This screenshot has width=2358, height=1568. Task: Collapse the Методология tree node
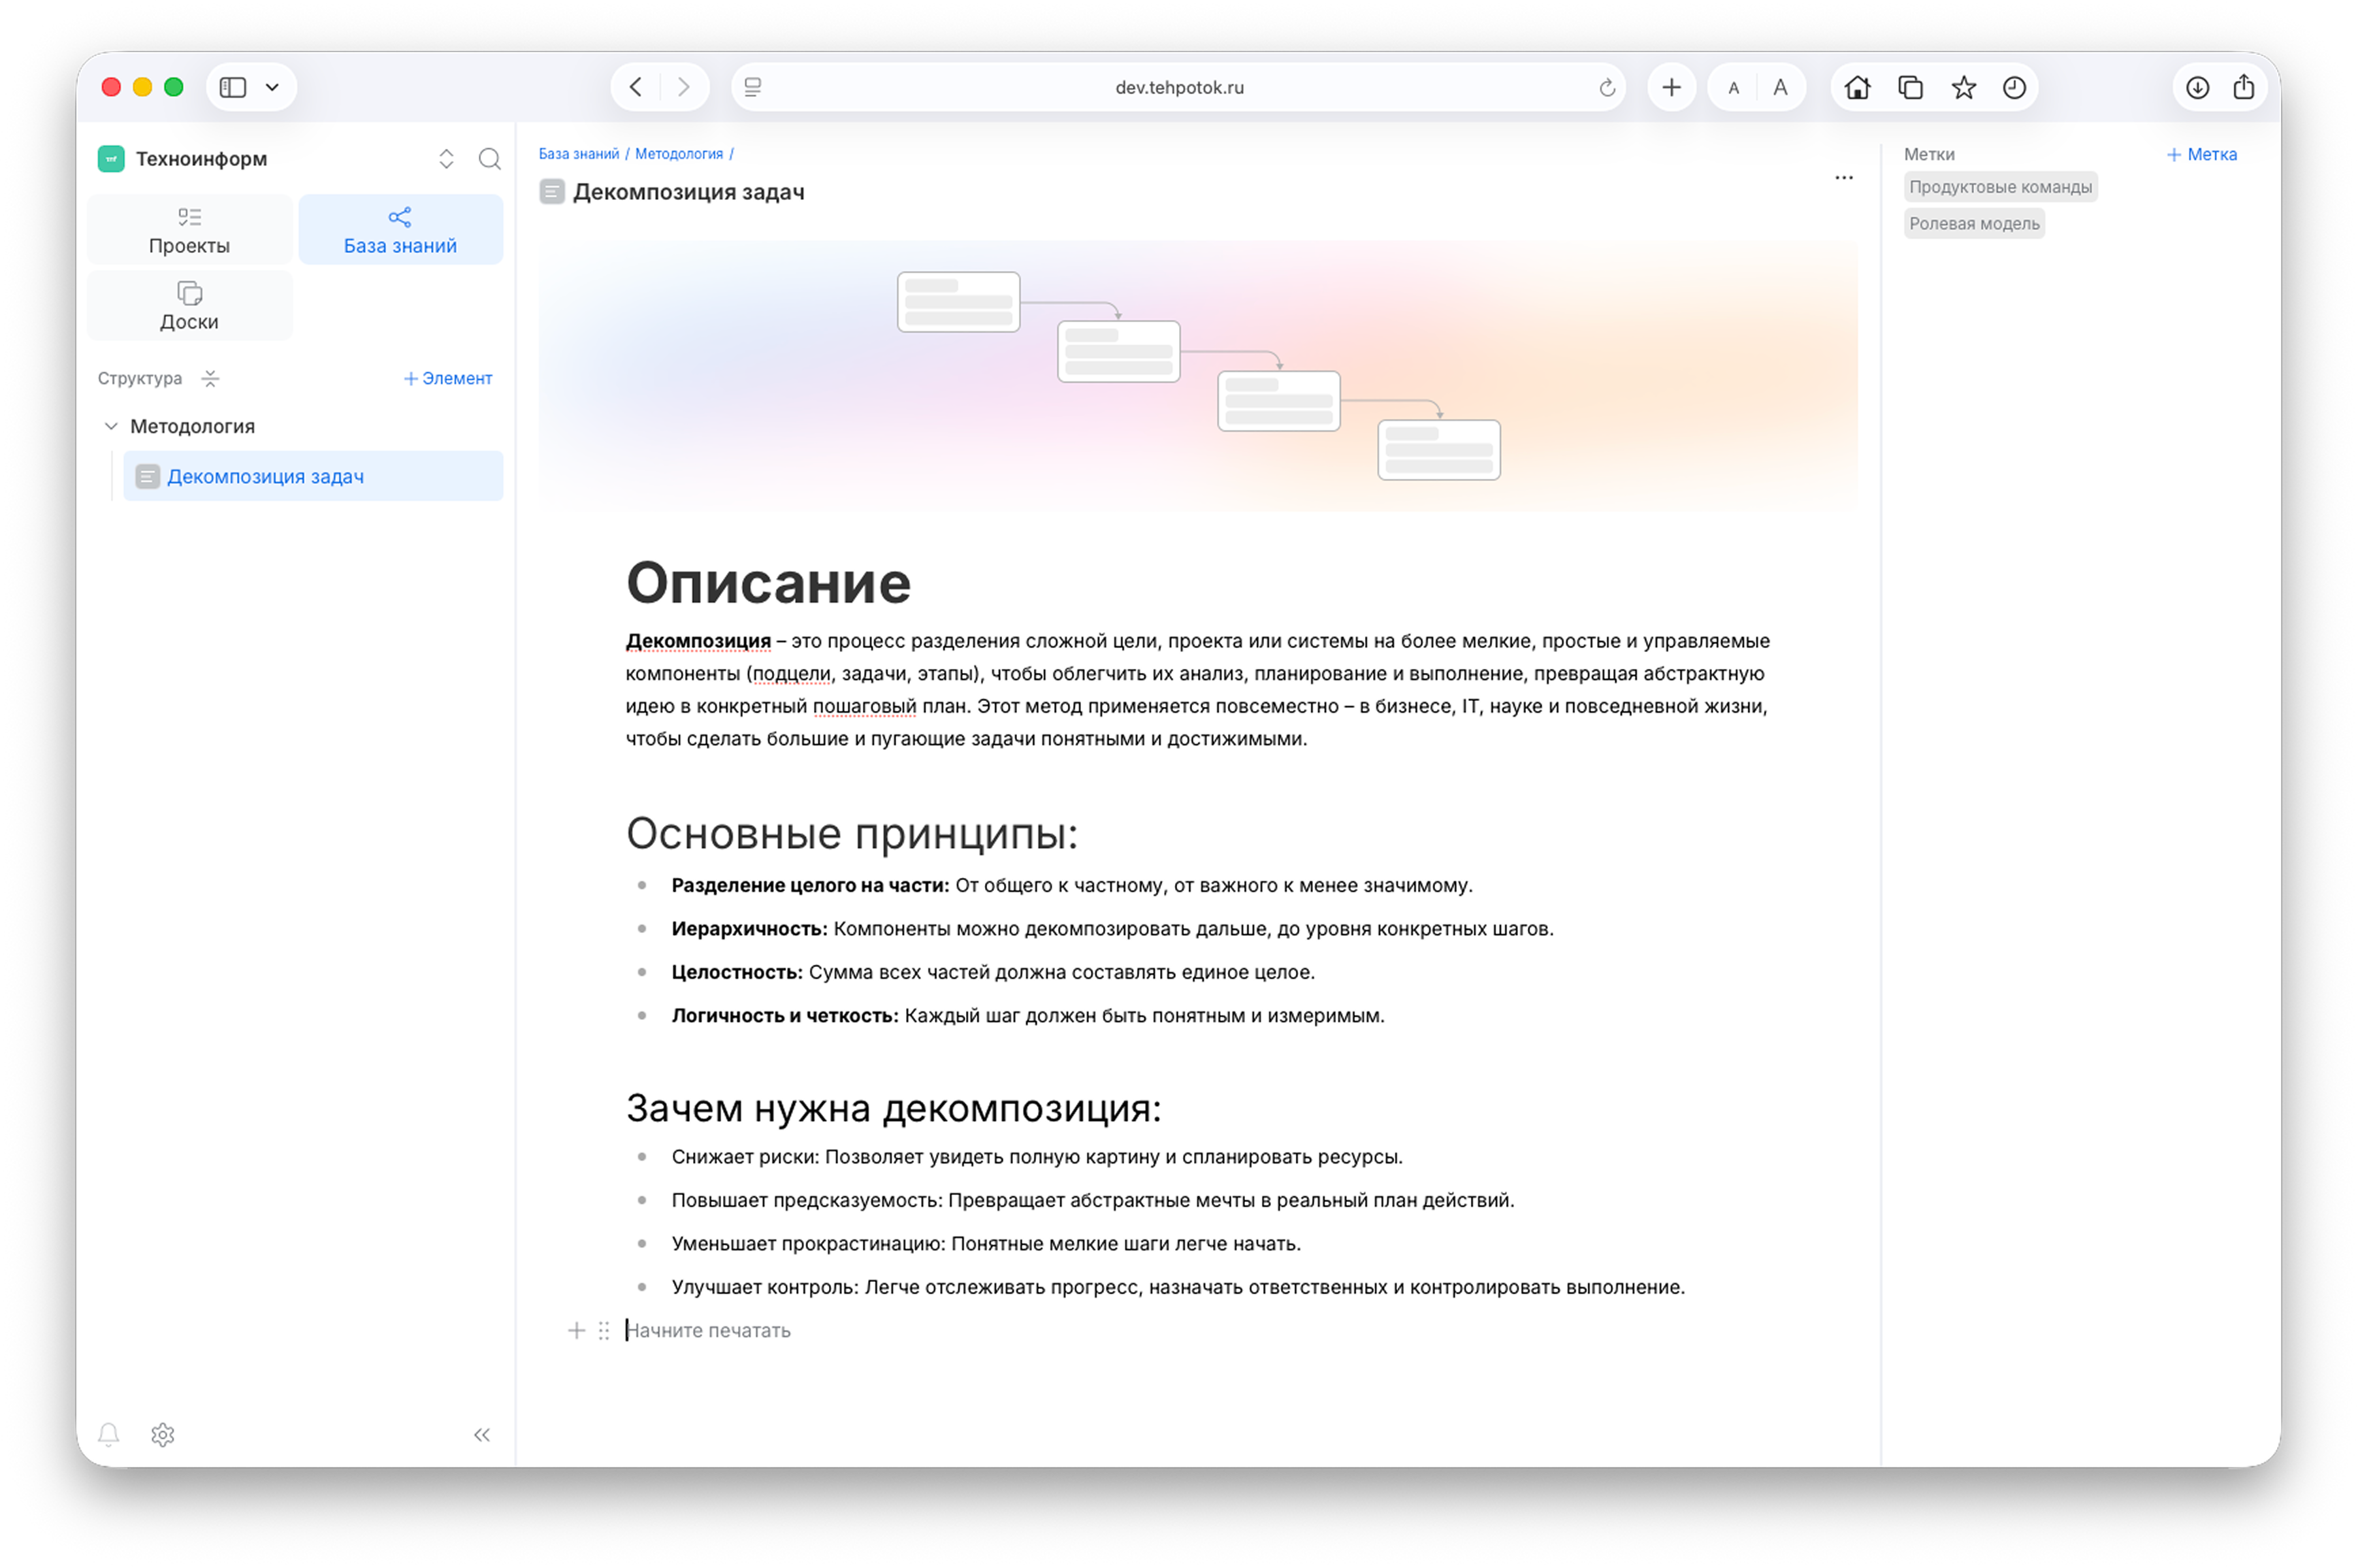pyautogui.click(x=111, y=426)
